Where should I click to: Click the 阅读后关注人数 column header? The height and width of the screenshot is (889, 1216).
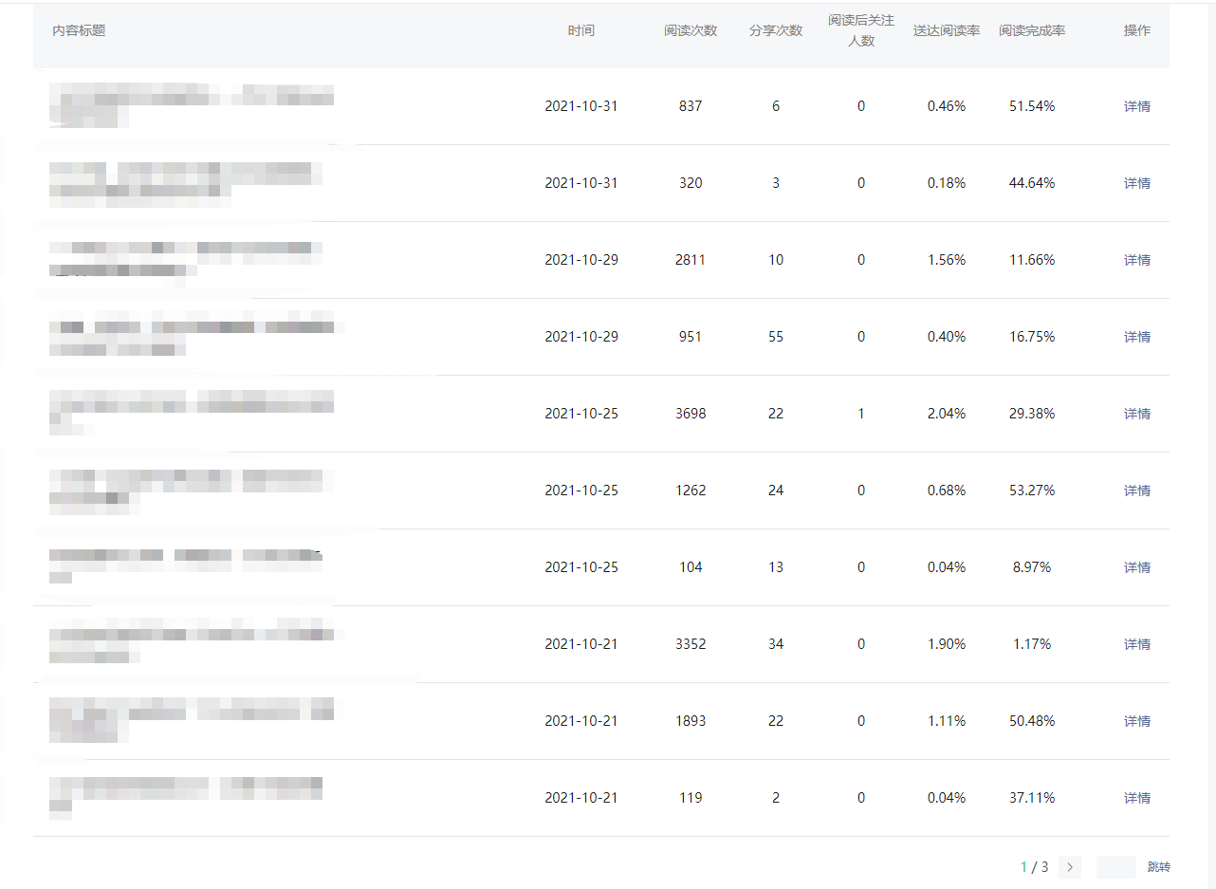click(861, 30)
